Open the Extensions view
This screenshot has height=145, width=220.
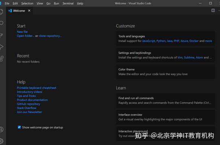[x=1, y=59]
